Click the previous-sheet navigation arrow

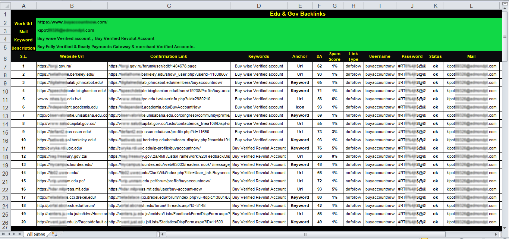9,234
